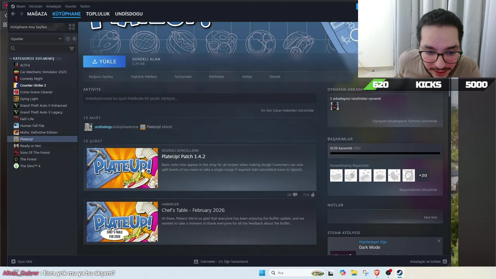The height and width of the screenshot is (279, 496).
Task: Select Ready or Not game
Action: (30, 146)
